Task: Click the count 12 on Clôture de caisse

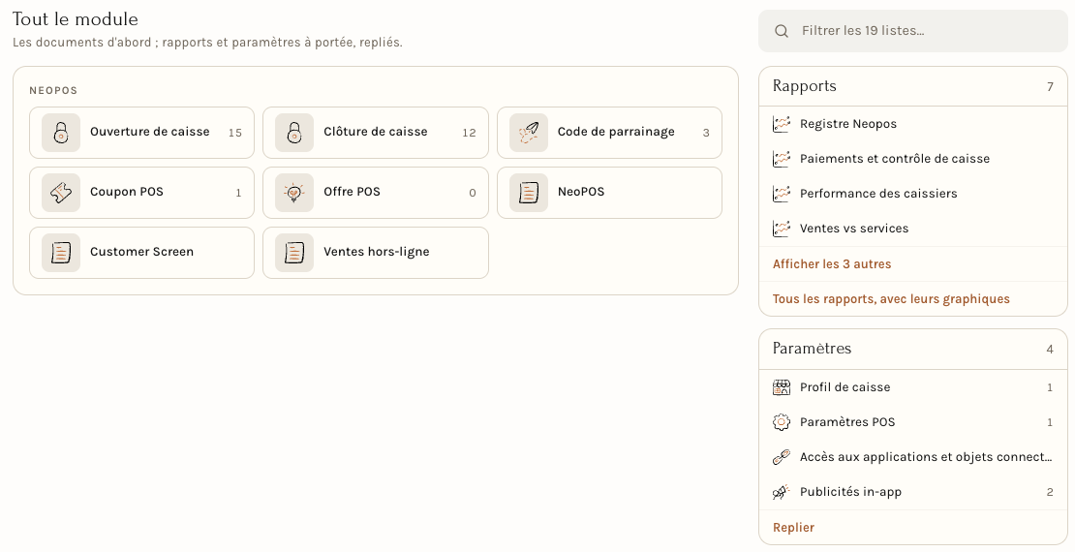Action: click(469, 133)
